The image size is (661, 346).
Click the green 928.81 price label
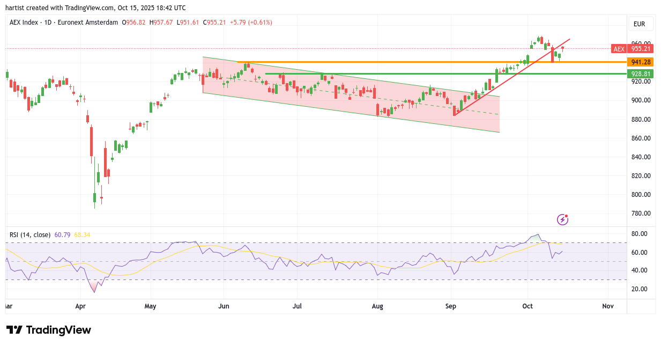coord(640,74)
